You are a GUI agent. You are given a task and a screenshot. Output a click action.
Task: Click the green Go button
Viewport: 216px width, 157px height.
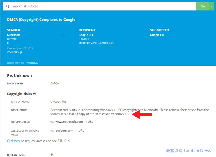click(x=202, y=6)
